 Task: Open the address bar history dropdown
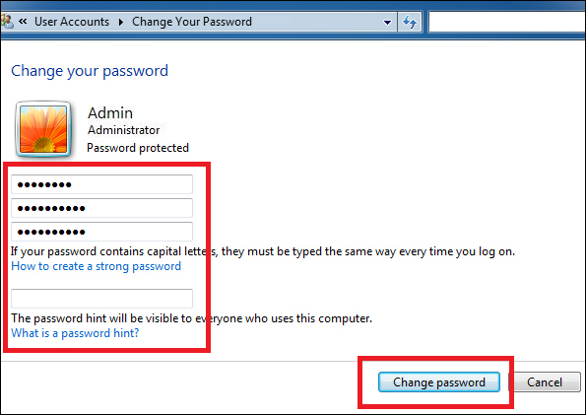pos(388,23)
